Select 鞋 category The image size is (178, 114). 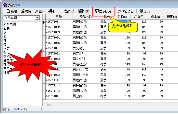(x=5, y=44)
